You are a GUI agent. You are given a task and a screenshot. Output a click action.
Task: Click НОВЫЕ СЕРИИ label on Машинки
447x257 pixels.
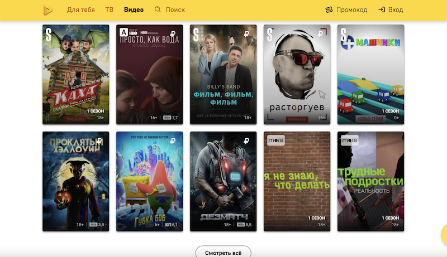[x=370, y=119]
